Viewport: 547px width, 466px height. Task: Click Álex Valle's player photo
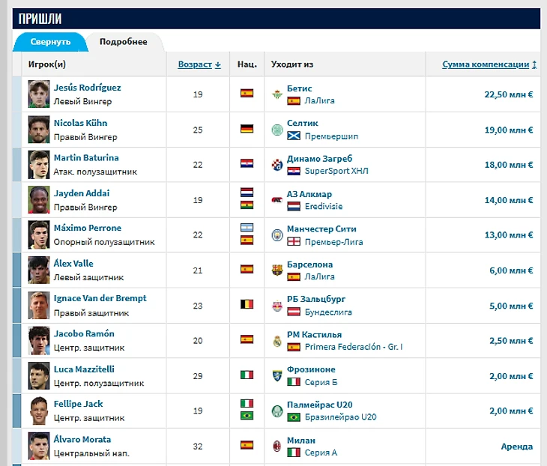(39, 270)
